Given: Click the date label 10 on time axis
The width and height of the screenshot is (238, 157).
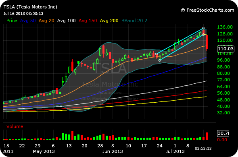Looking at the screenshot, I should [x=128, y=146].
